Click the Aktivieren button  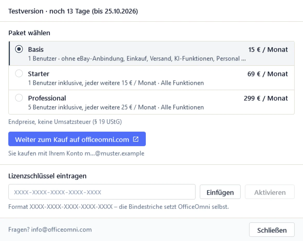pos(270,192)
